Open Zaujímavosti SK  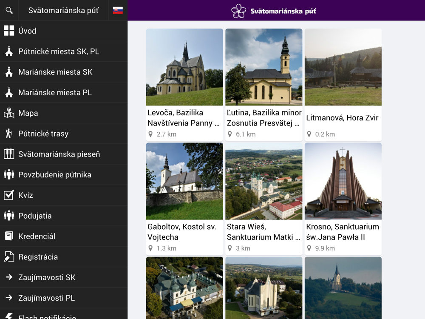(64, 277)
